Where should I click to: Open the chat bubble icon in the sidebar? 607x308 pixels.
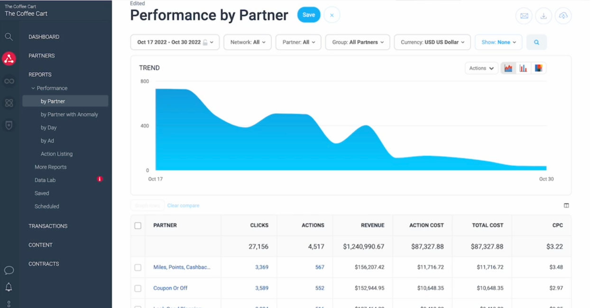[x=9, y=271]
